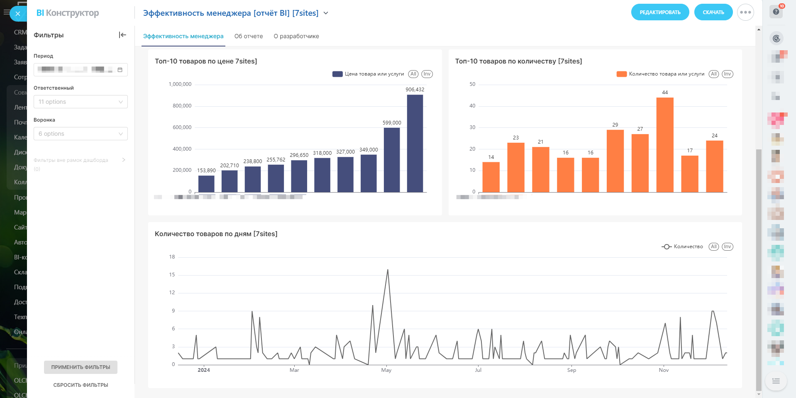Screen dimensions: 796x398
Task: Open the hamburger main menu icon
Action: point(6,12)
